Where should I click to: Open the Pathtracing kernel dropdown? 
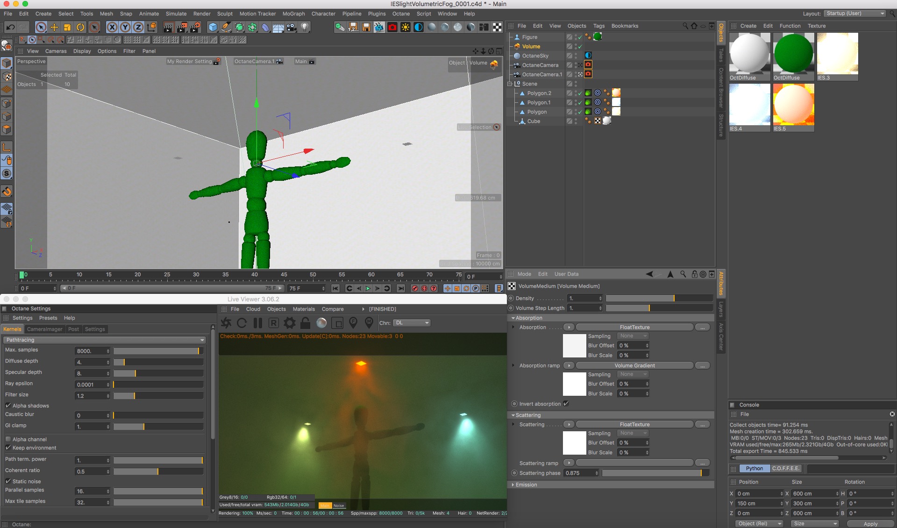point(105,340)
